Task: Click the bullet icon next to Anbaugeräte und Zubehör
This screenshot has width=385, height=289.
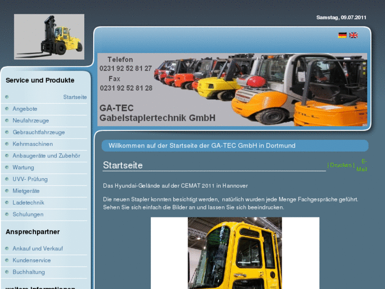Action: click(7, 155)
